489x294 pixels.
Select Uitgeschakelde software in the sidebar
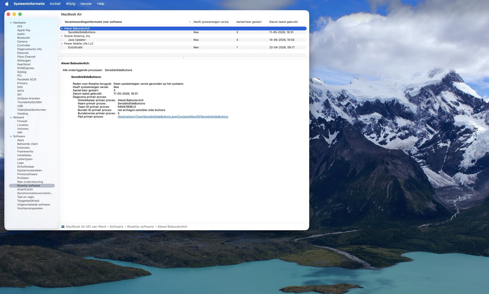click(33, 205)
